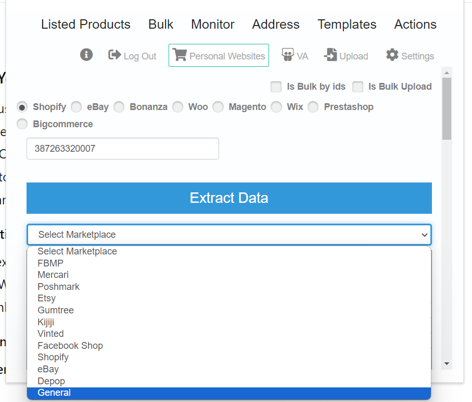The width and height of the screenshot is (472, 402).
Task: Select the Shopify radio button
Action: point(22,107)
